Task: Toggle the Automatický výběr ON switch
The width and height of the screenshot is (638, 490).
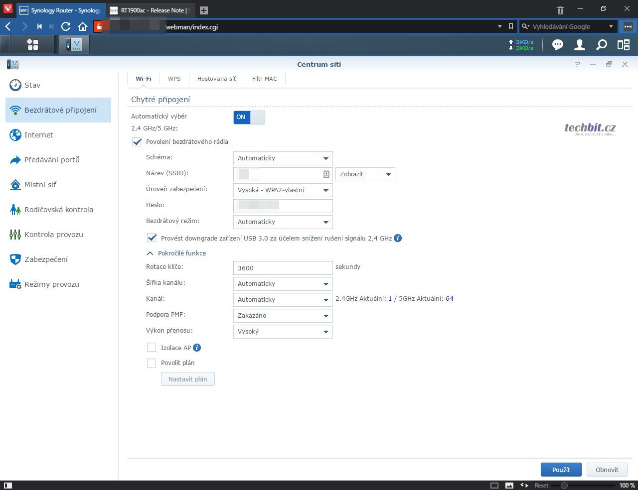Action: click(x=249, y=117)
